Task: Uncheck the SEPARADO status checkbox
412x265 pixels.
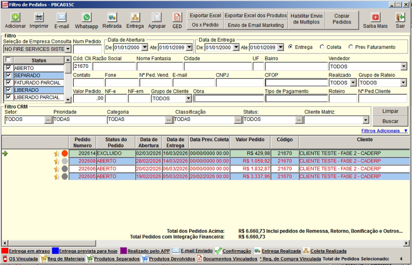Action: 8,75
